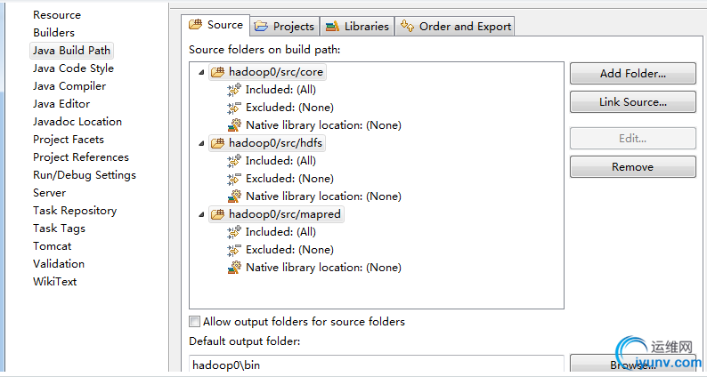Select Project Facets in the sidebar
This screenshot has width=707, height=377.
click(x=69, y=140)
